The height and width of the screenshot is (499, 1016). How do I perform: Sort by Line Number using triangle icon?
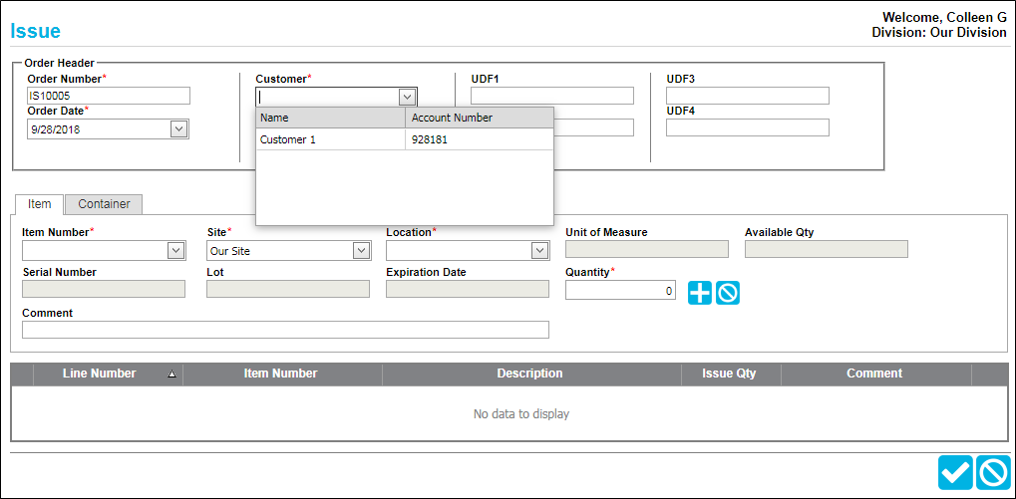(171, 374)
